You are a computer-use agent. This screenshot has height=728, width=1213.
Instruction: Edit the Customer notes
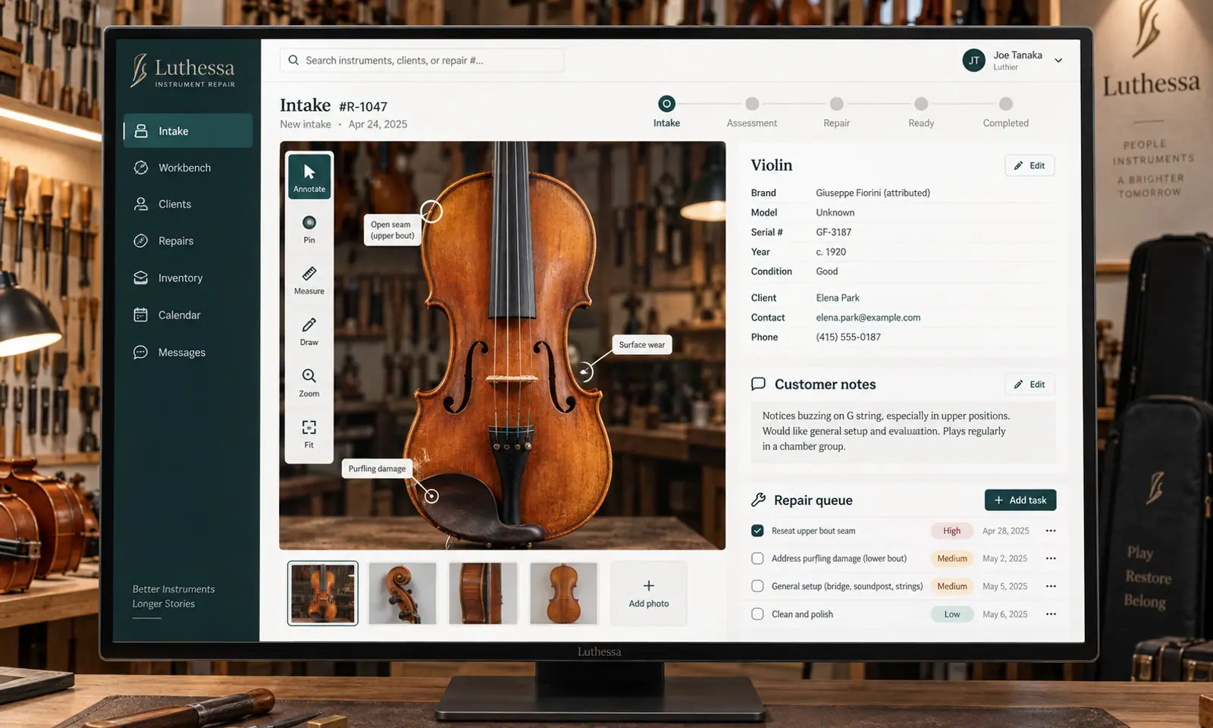(x=1030, y=384)
